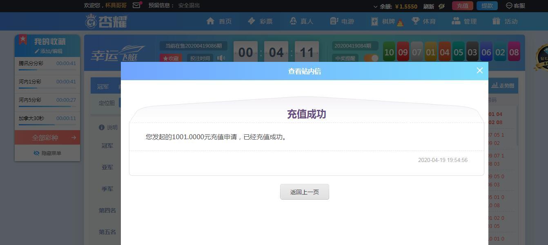Open the 真人 live casino menu
Viewport: 548px width, 245px height.
pyautogui.click(x=301, y=21)
